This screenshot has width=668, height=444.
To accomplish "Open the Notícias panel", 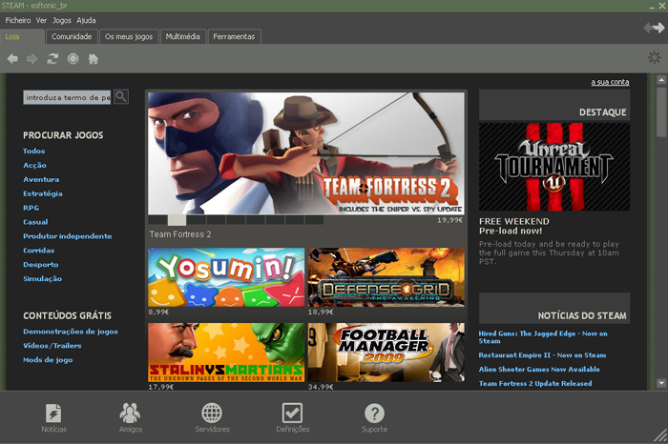I will (x=53, y=418).
